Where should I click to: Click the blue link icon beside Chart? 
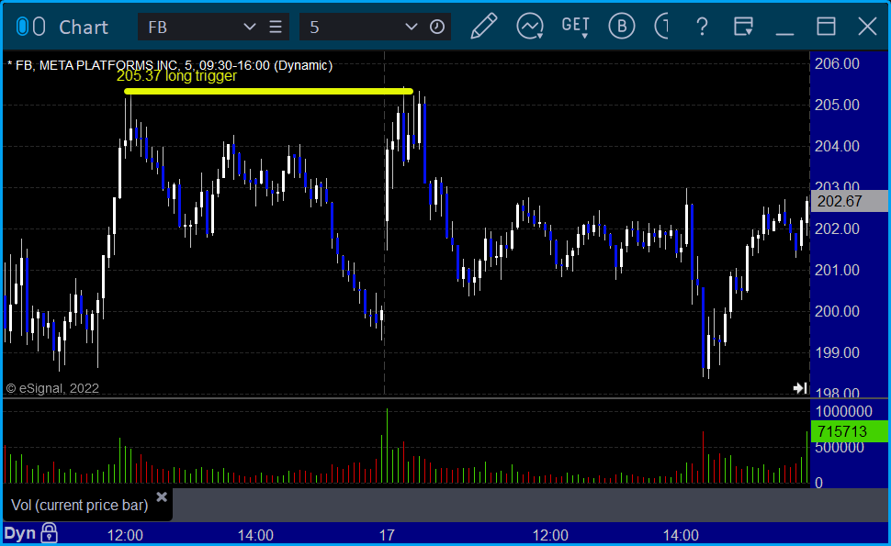coord(22,26)
